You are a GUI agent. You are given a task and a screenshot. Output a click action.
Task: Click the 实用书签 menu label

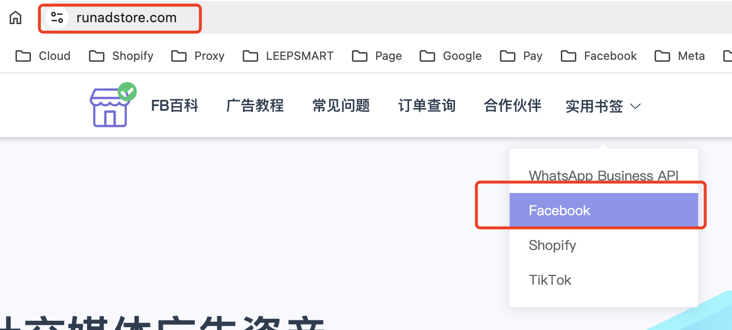tap(595, 106)
